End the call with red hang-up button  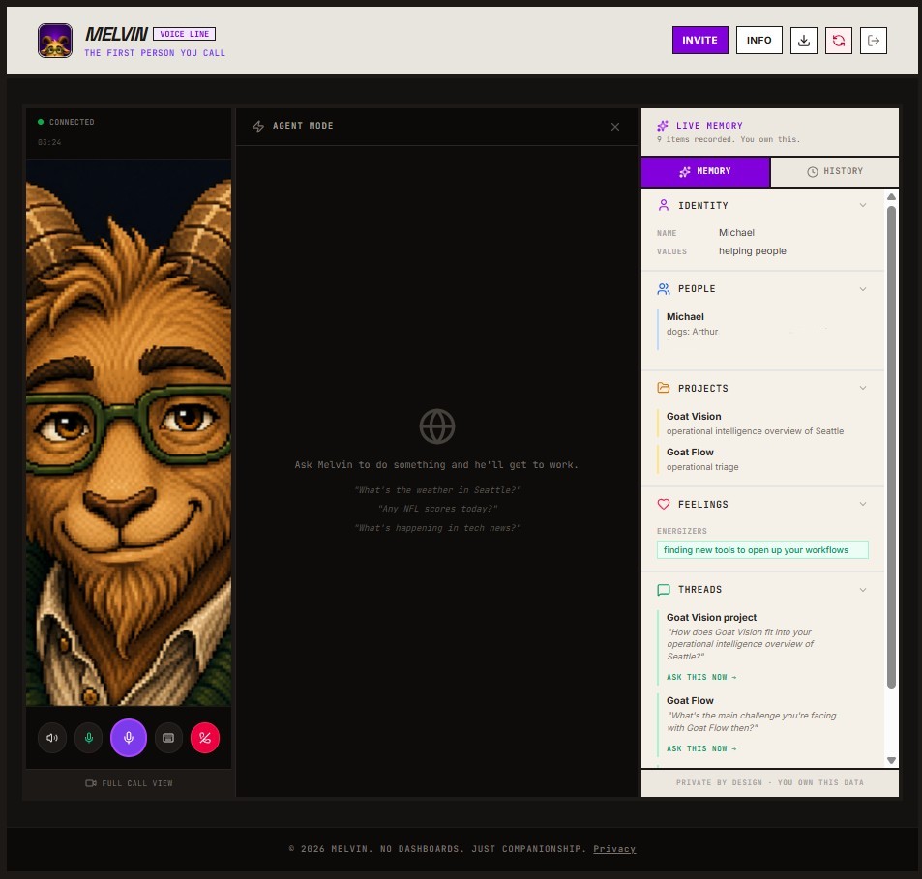pyautogui.click(x=205, y=738)
